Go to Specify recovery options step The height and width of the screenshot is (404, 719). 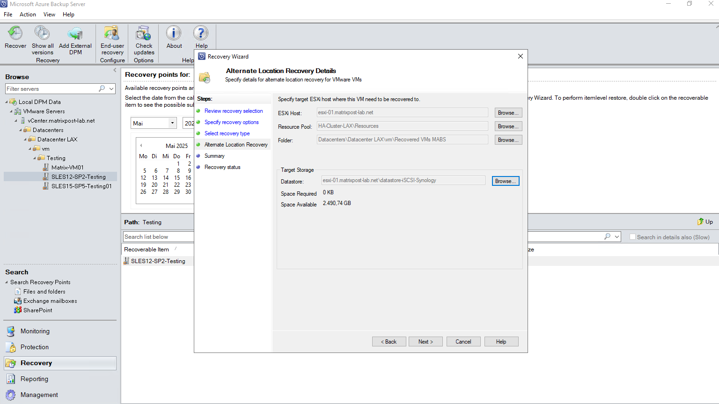point(231,122)
